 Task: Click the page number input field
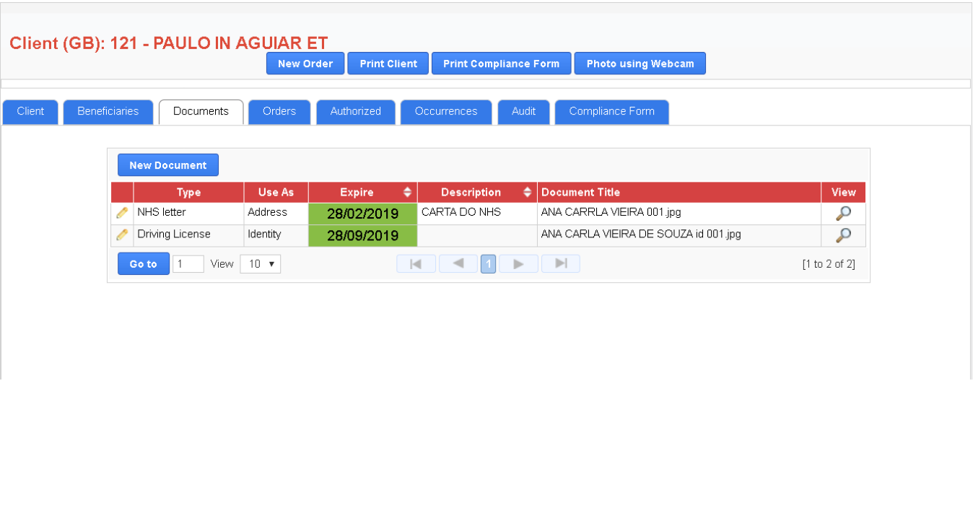click(188, 264)
